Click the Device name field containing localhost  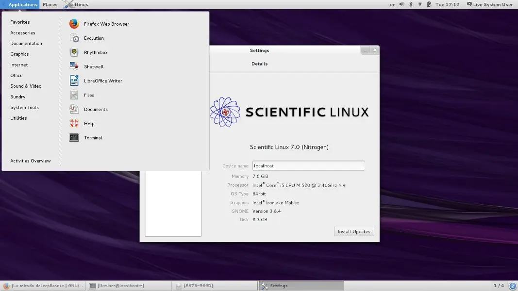click(x=309, y=165)
